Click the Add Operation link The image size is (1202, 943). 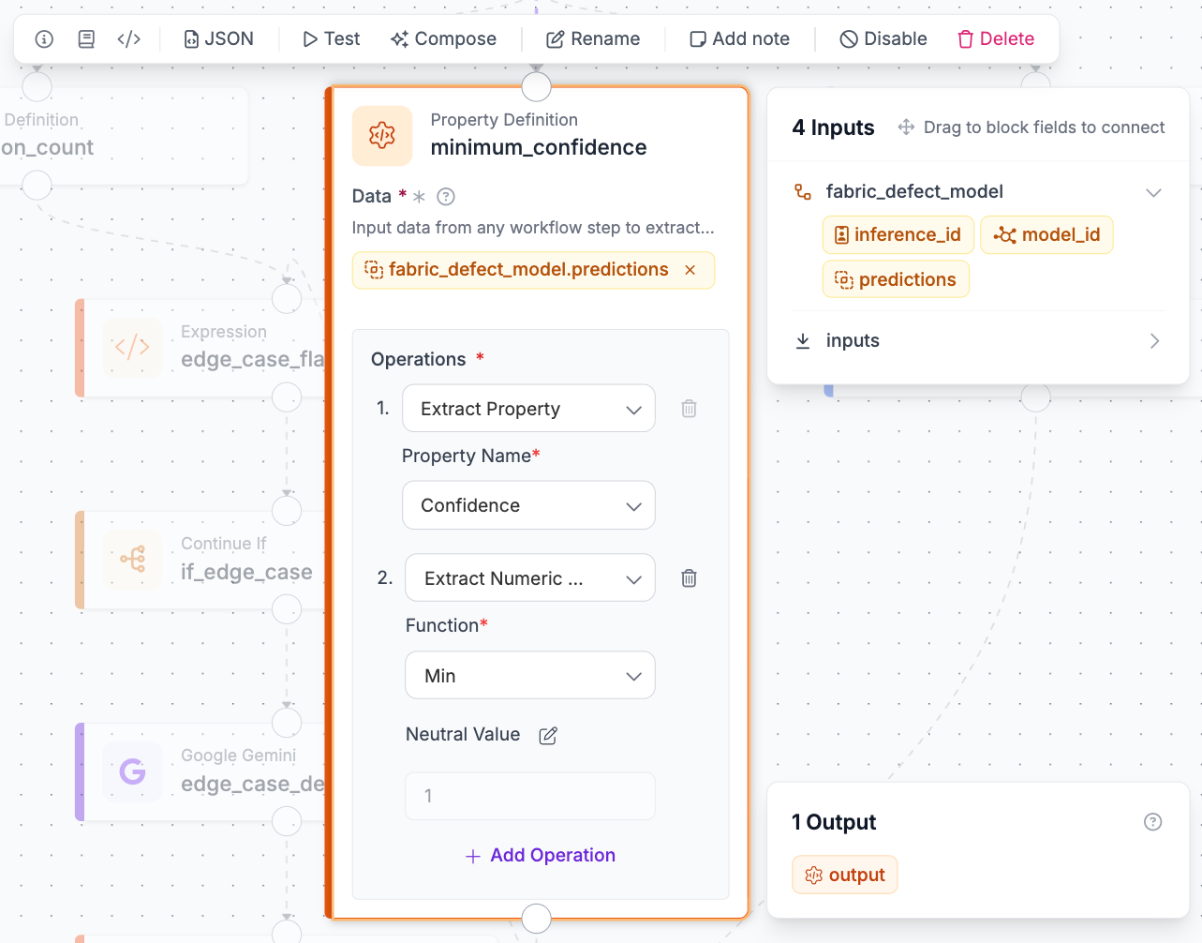[x=541, y=856]
